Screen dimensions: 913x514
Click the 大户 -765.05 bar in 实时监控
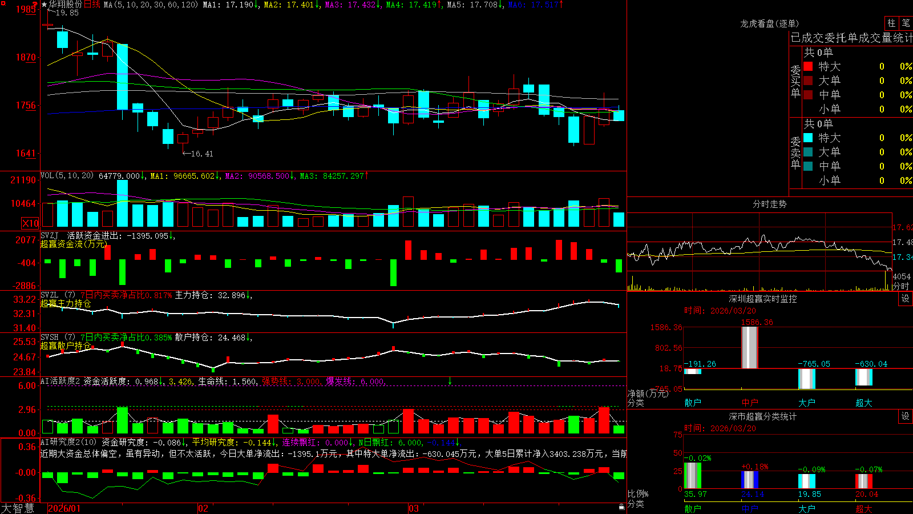[x=807, y=379]
